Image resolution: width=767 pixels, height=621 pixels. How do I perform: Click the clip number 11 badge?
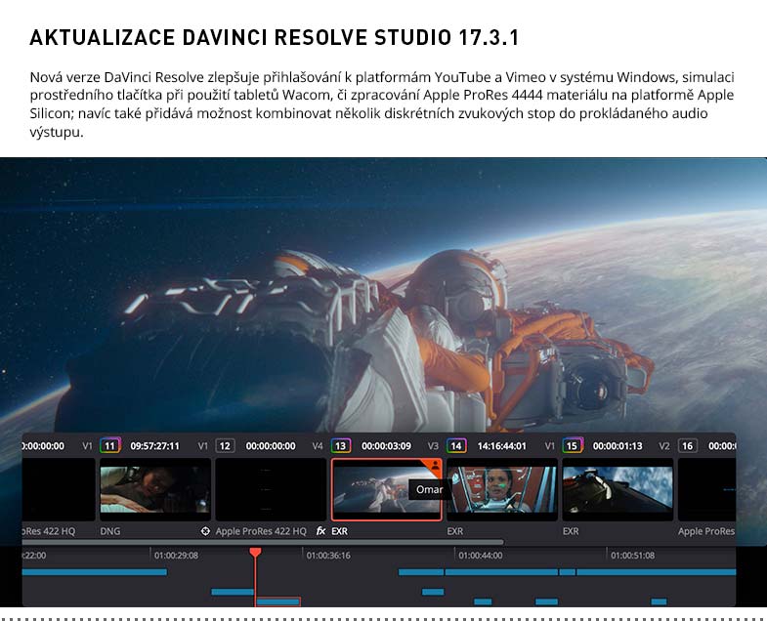[x=109, y=446]
